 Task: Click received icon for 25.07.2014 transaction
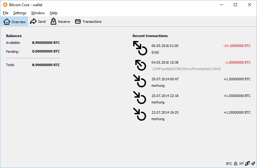click(140, 98)
